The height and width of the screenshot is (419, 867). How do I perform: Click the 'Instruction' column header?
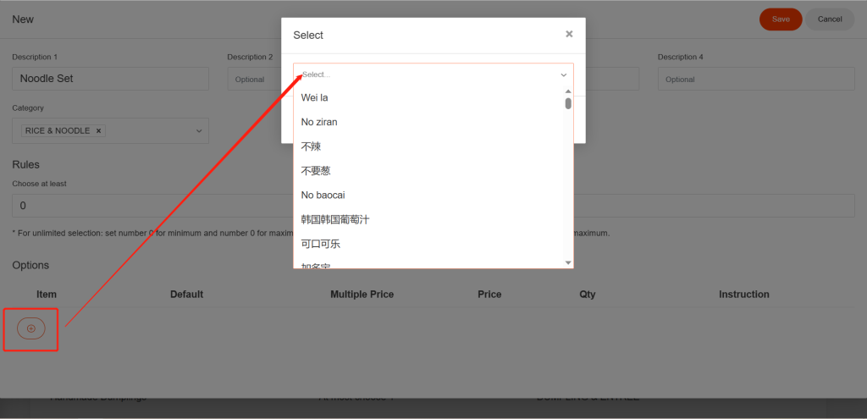(743, 295)
